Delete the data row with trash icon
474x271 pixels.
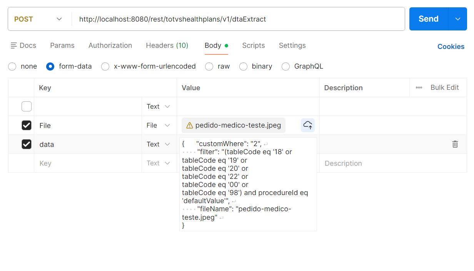click(455, 144)
